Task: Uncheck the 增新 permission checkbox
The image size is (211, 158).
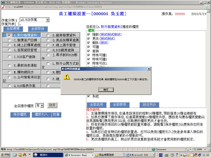Action: 89,34
